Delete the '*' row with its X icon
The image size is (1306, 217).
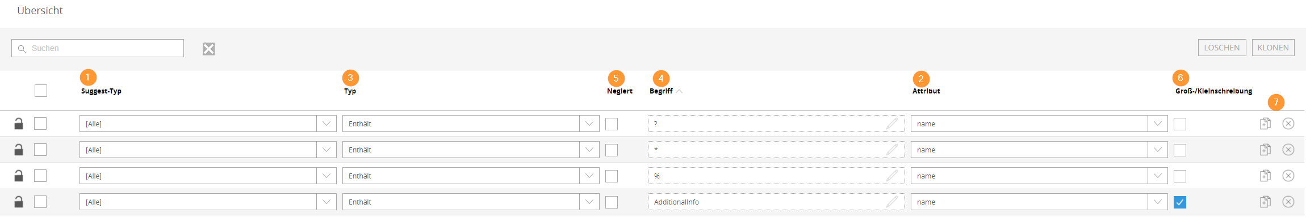pos(1288,150)
